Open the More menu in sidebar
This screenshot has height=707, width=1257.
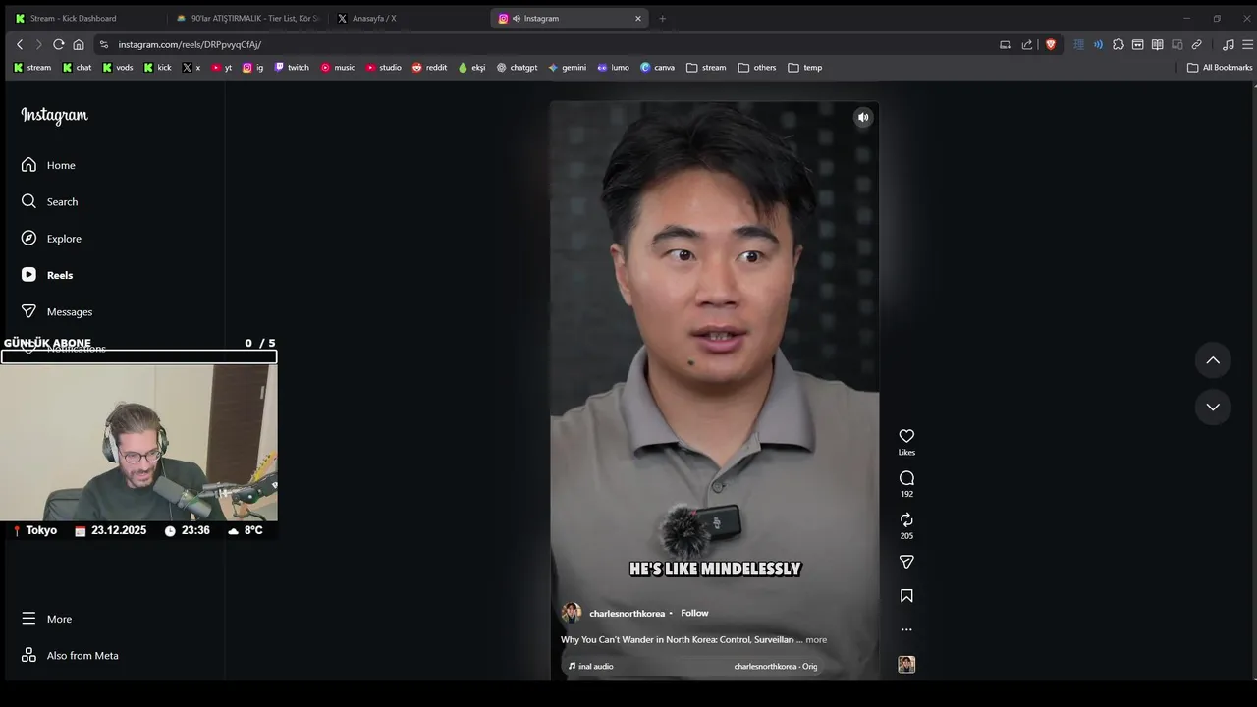coord(46,619)
